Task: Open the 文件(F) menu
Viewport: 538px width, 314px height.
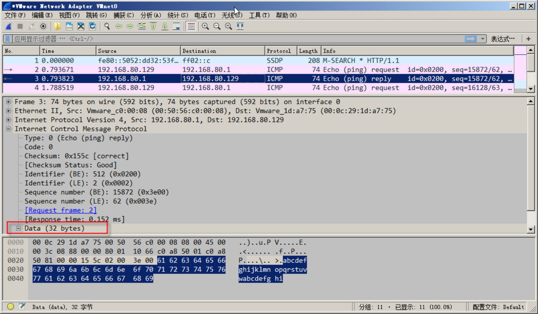Action: [x=15, y=15]
